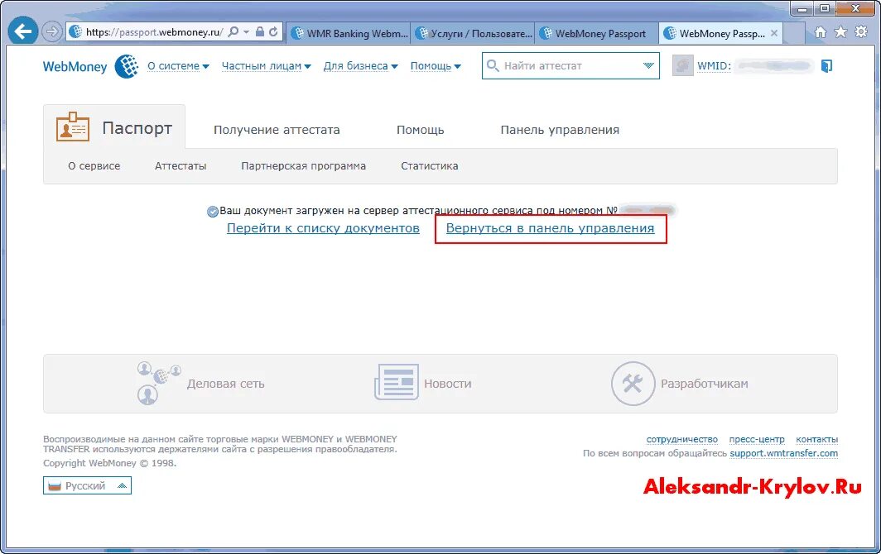Click the Деловая сеть label

point(225,384)
